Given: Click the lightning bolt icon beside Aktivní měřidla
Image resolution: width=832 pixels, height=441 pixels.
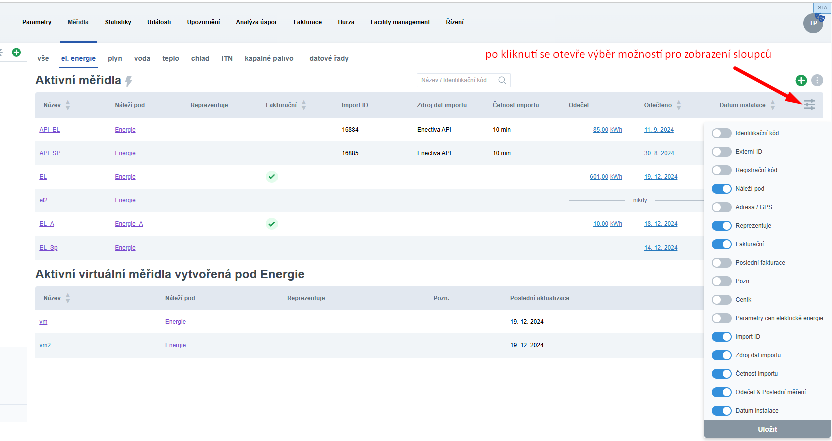Looking at the screenshot, I should [x=129, y=81].
